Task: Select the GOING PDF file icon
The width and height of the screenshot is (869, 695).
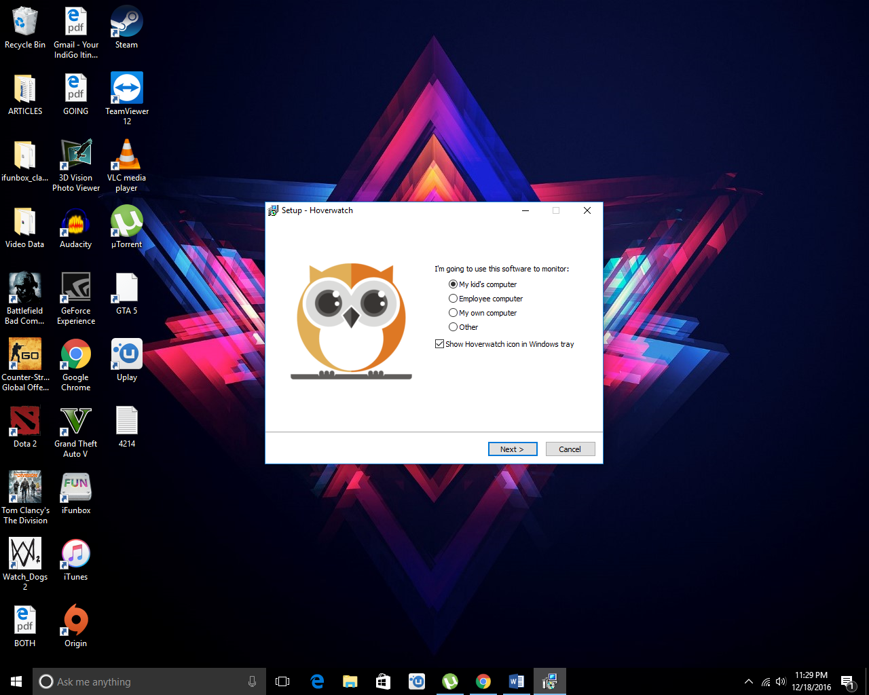Action: click(x=76, y=94)
